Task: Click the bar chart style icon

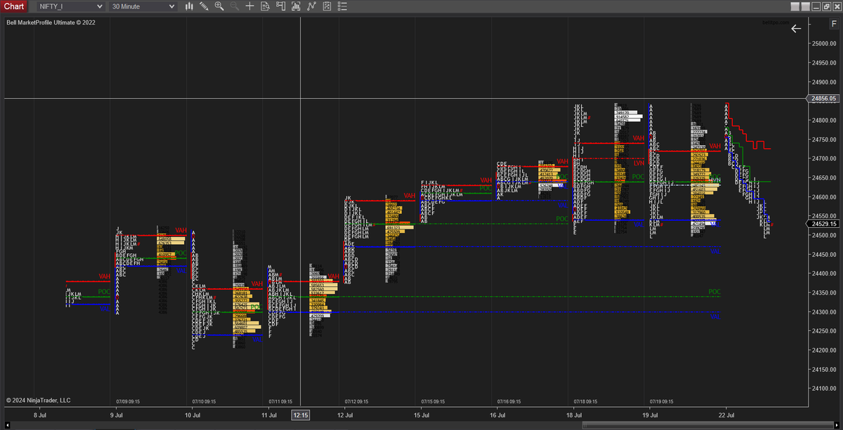Action: (189, 6)
